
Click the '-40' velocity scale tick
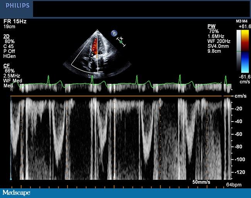[x=238, y=122]
